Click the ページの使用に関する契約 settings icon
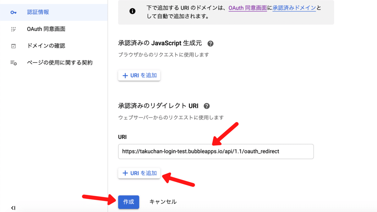 coord(14,63)
